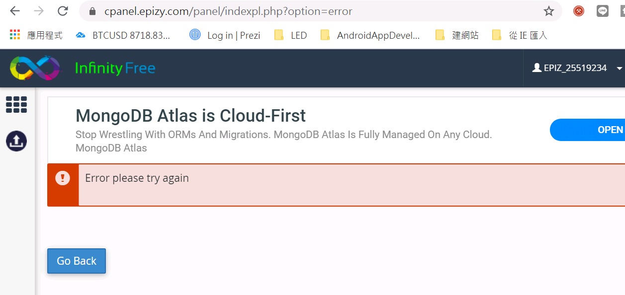Open the LED bookmark folder
Image resolution: width=625 pixels, height=295 pixels.
[291, 35]
